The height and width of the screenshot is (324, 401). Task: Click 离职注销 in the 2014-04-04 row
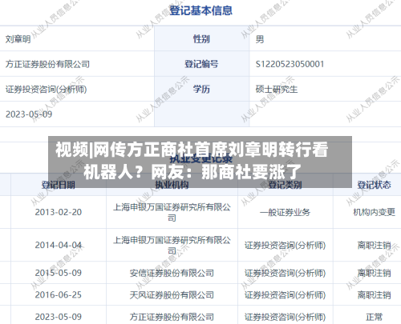pyautogui.click(x=374, y=245)
